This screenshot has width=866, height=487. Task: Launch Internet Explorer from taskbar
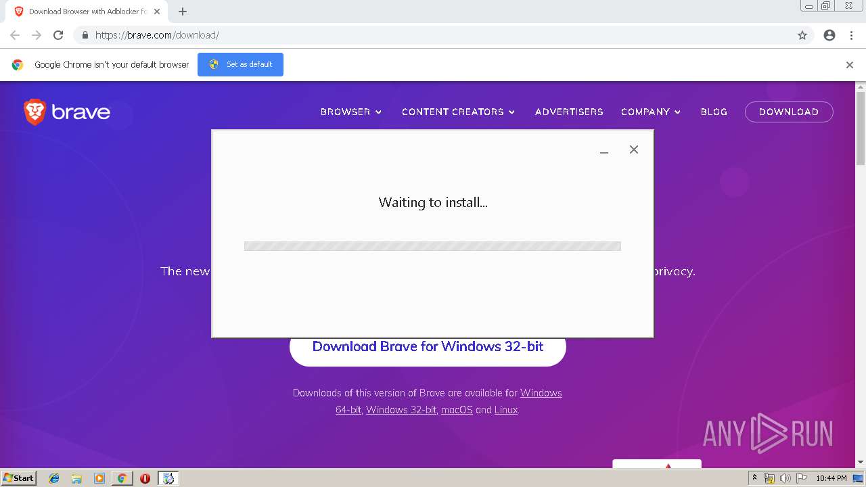(x=54, y=478)
